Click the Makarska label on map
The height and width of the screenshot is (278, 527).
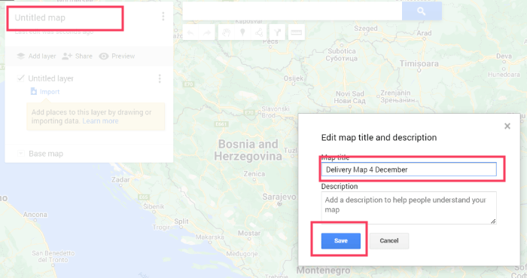pos(209,237)
